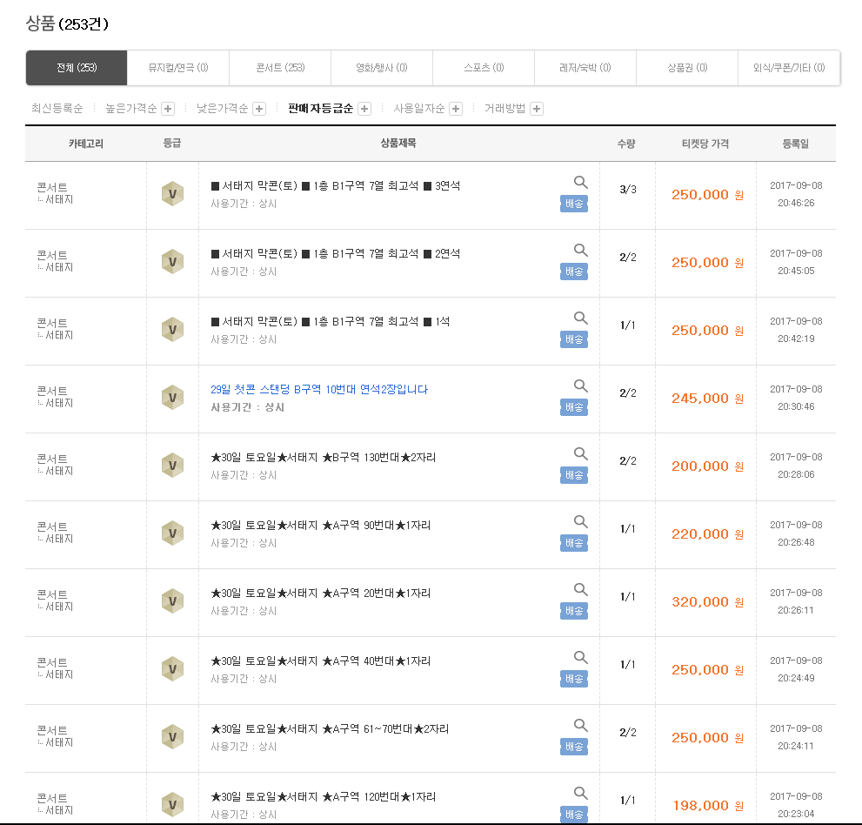Click 배송 badge on 2연석 listing
The width and height of the screenshot is (862, 825).
pyautogui.click(x=574, y=272)
